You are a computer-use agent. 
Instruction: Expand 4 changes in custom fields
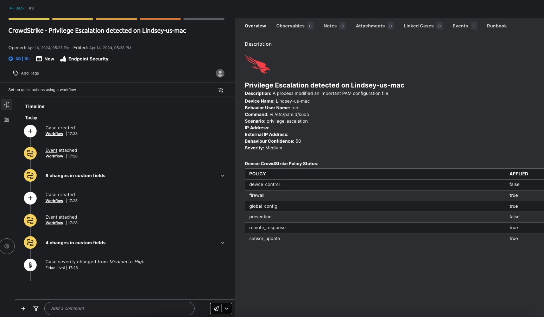(x=222, y=243)
